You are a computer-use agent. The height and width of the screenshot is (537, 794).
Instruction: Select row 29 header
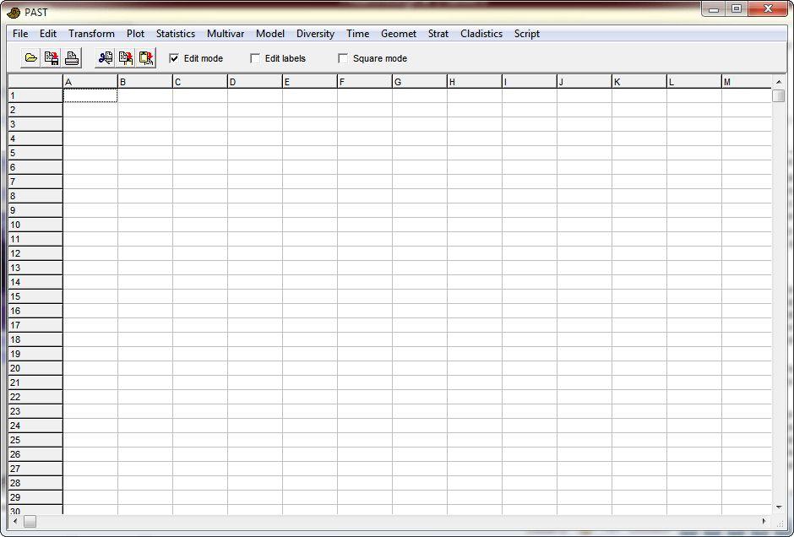point(35,497)
